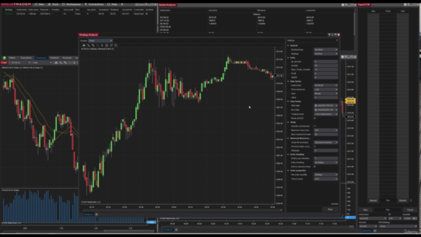Viewport: 421px width, 237px height.
Task: Select the draw line tool in Strategy Analyzer toolbar
Action: coord(88,45)
